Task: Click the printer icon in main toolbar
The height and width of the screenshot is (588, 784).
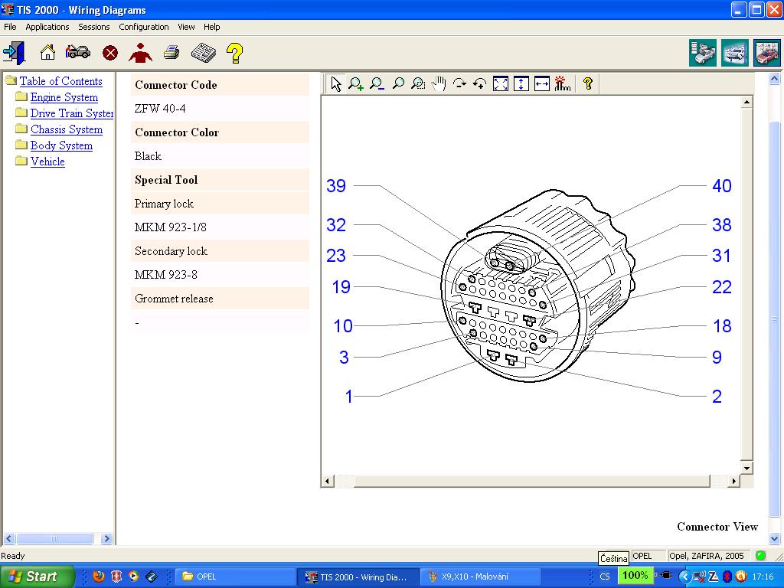Action: click(171, 53)
